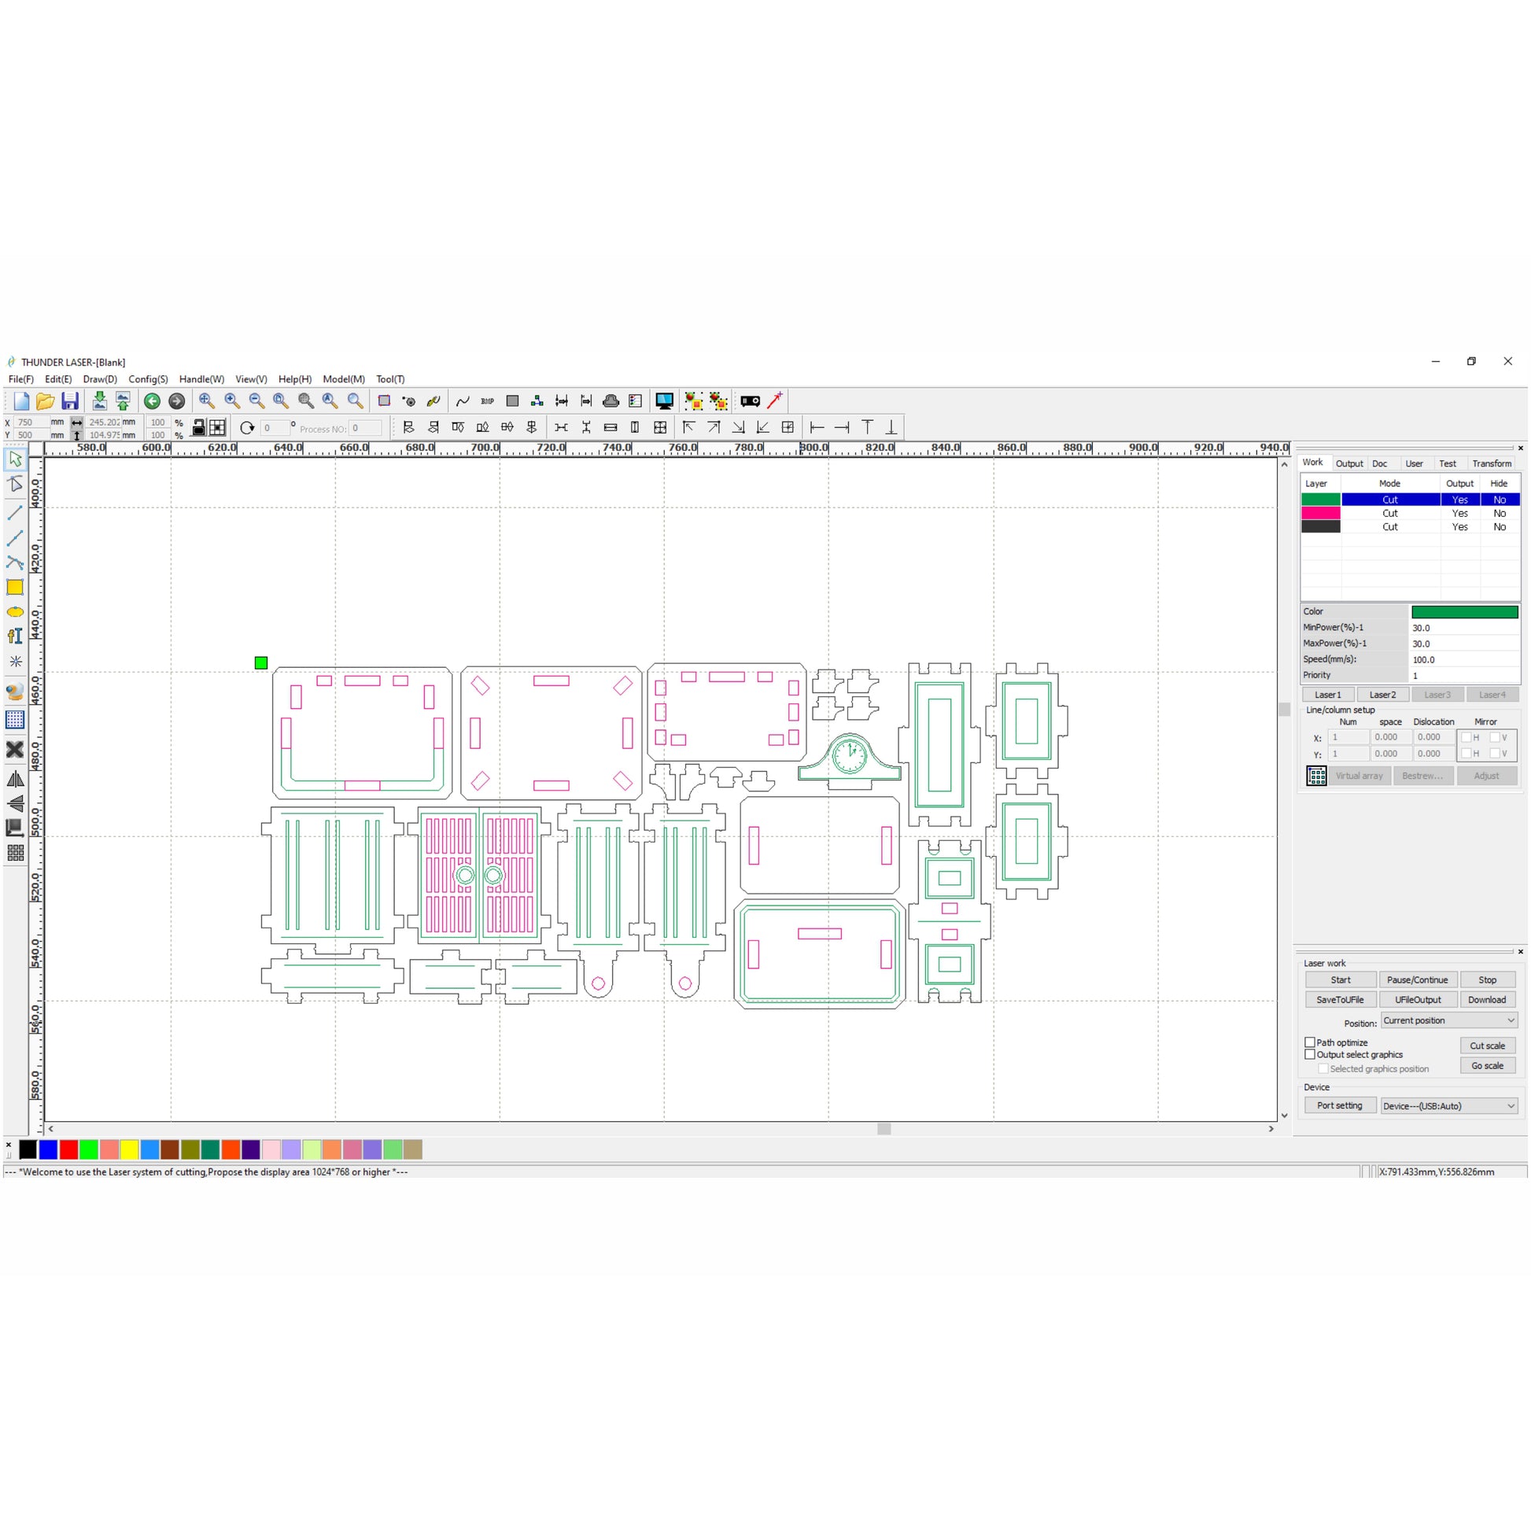Click the delete X tool icon
Viewport: 1531px width, 1531px height.
tap(15, 749)
